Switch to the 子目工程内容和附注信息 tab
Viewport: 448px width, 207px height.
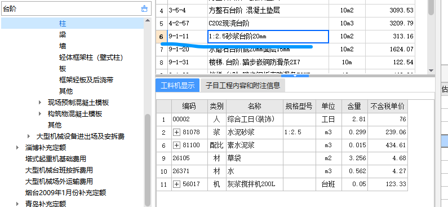click(x=242, y=85)
